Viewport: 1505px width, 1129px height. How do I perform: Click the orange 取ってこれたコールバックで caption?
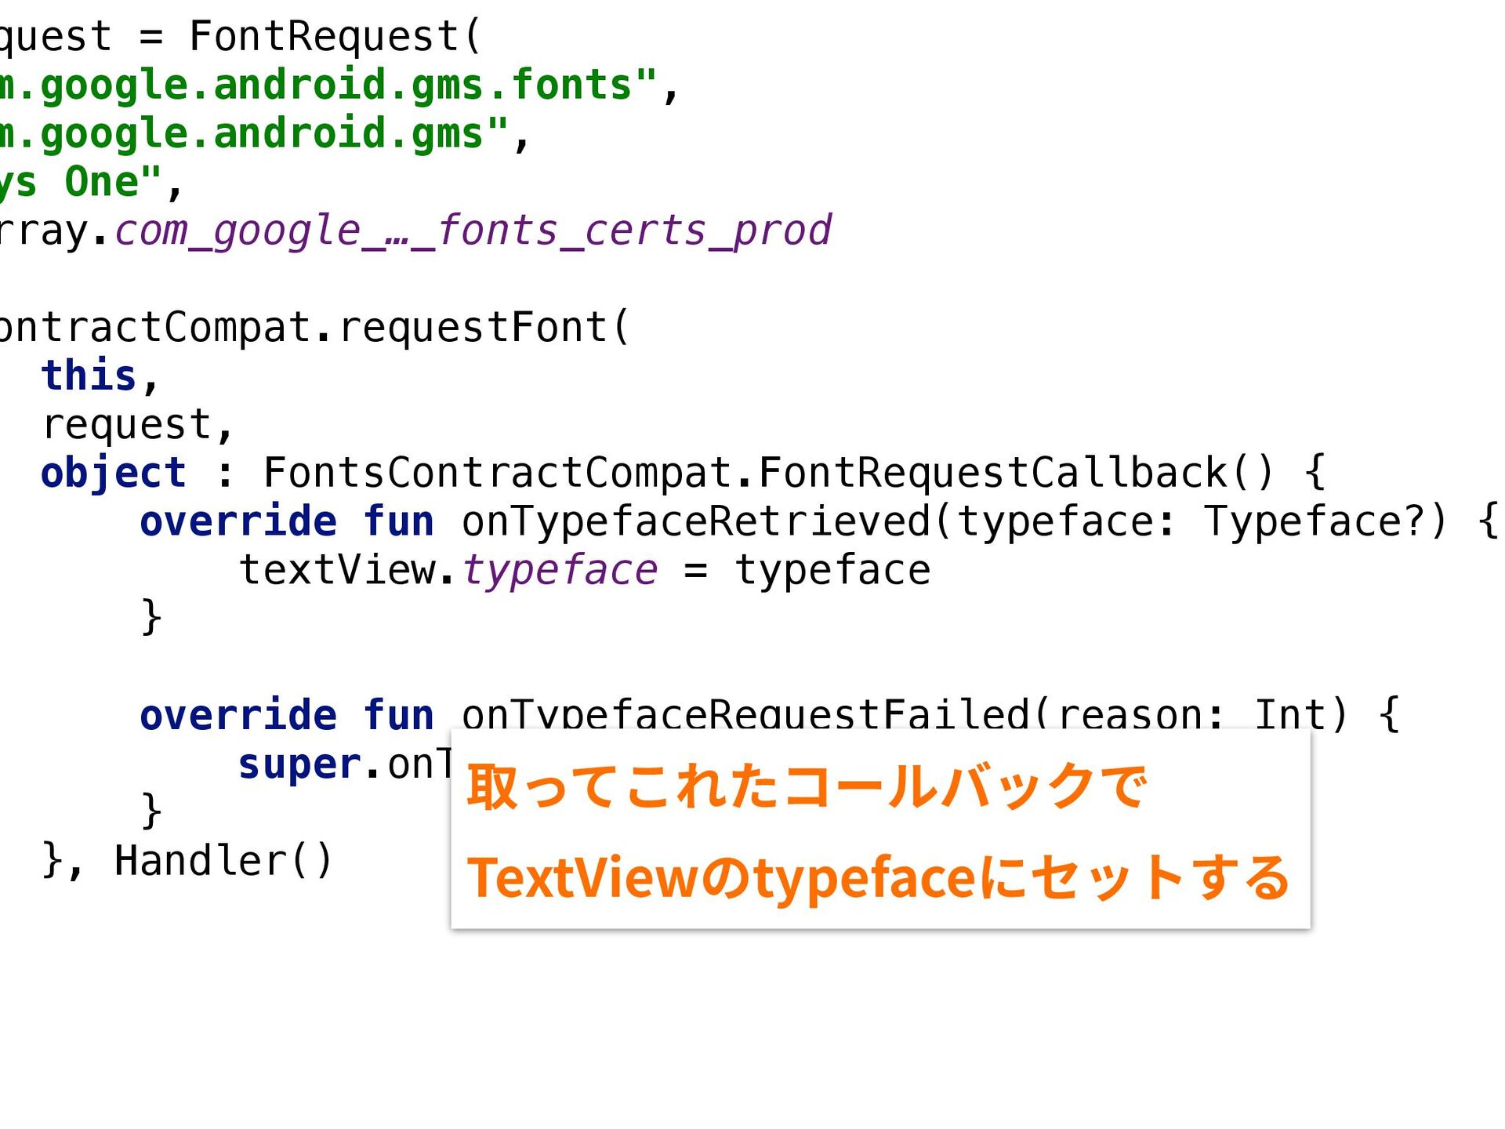(x=807, y=786)
